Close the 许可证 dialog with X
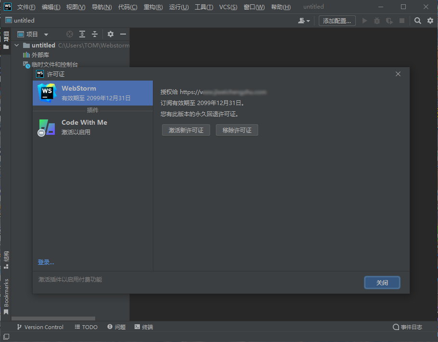Viewport: 438px width, 342px height. tap(398, 74)
